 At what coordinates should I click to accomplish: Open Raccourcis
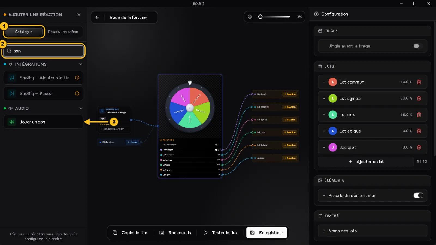click(x=175, y=233)
